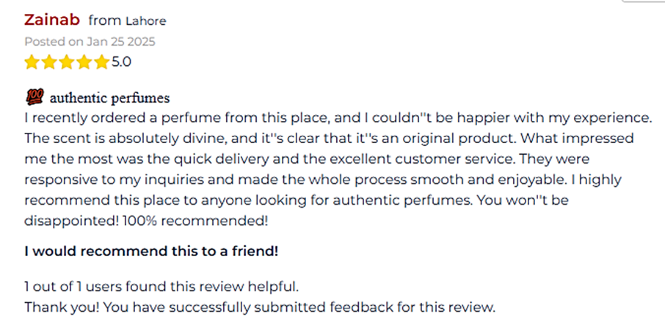Click 'I would recommend this to a friend!'

(x=151, y=252)
